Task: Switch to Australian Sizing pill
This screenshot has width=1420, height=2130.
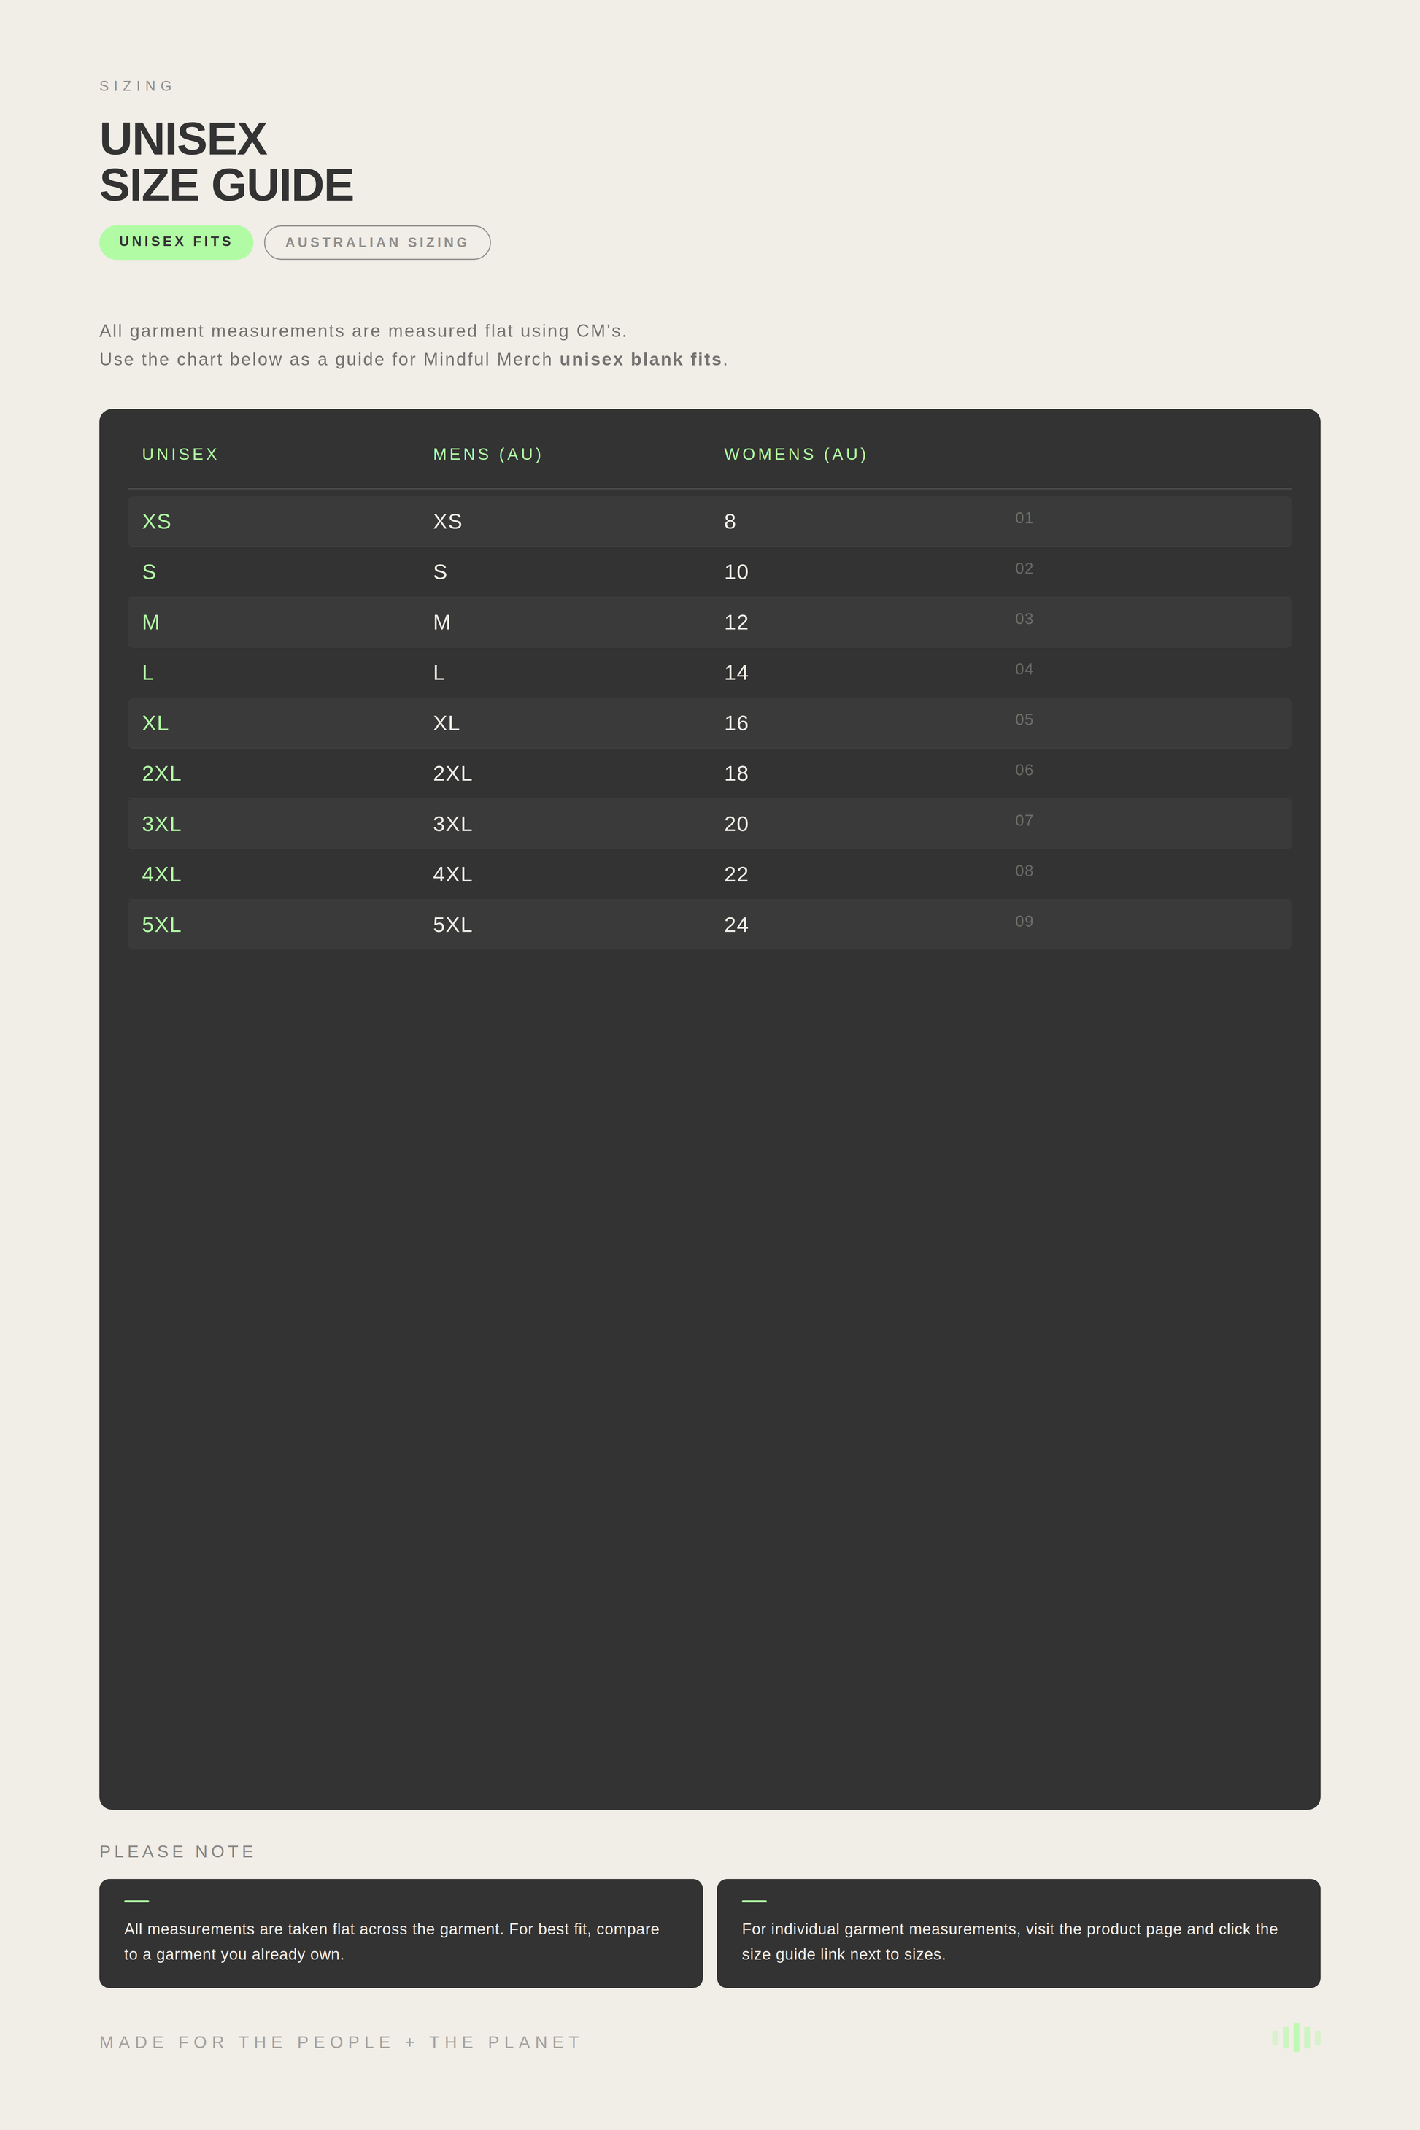Action: [377, 243]
